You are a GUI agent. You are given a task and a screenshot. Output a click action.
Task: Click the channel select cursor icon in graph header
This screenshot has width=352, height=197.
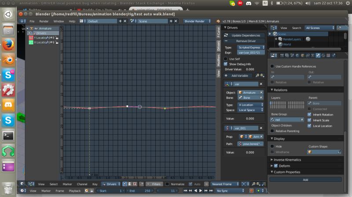point(125,184)
